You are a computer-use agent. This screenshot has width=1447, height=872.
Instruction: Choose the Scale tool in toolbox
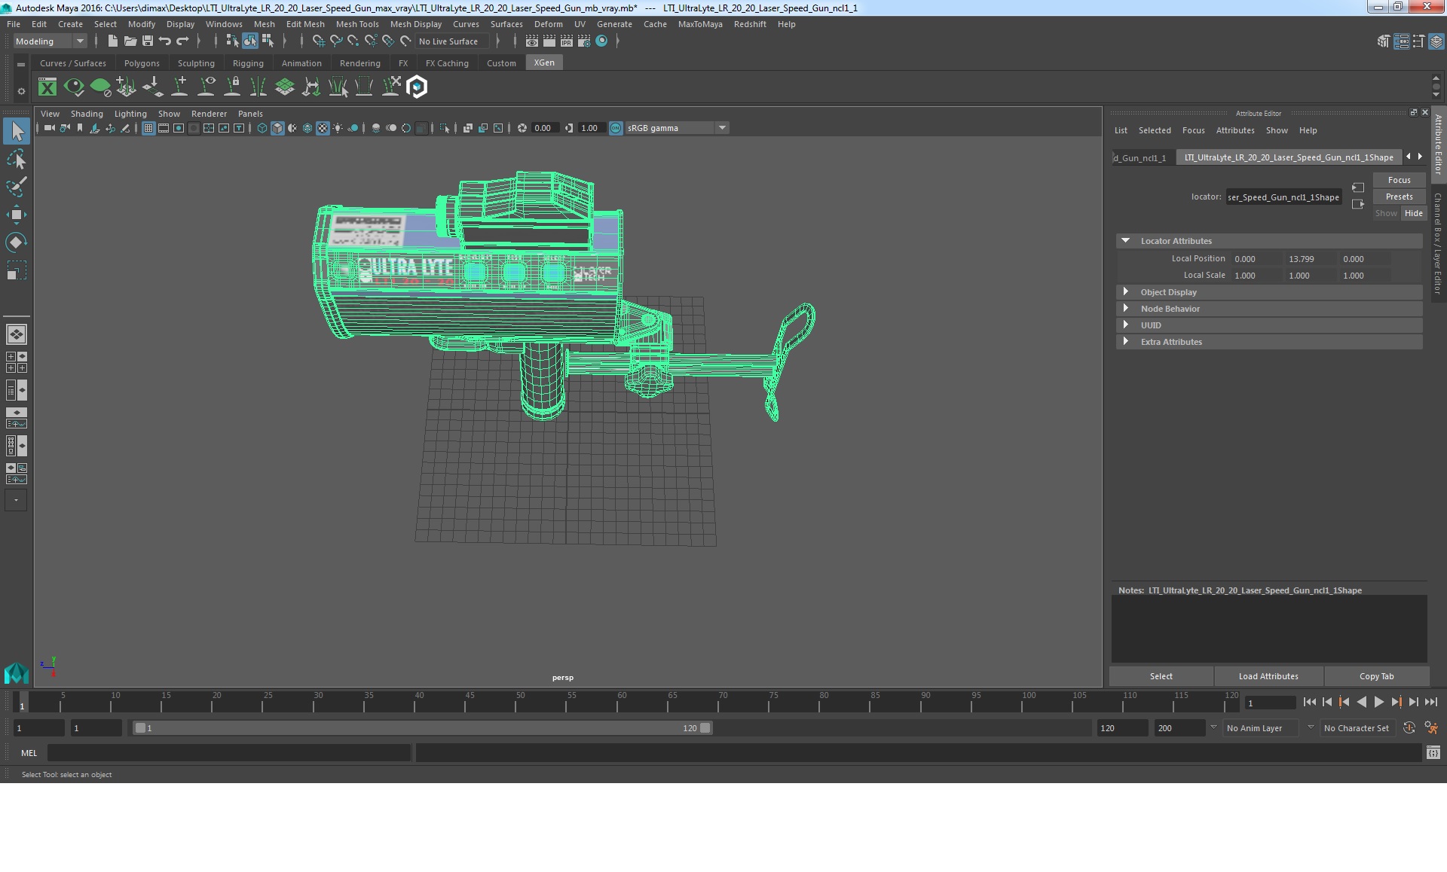click(x=17, y=270)
